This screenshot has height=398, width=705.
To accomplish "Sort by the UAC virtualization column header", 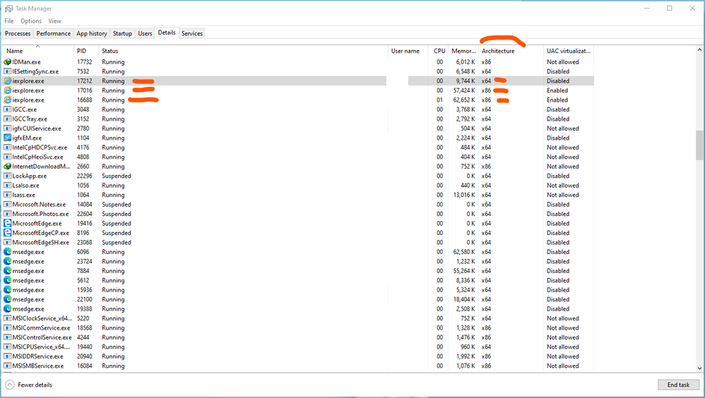I will point(569,51).
